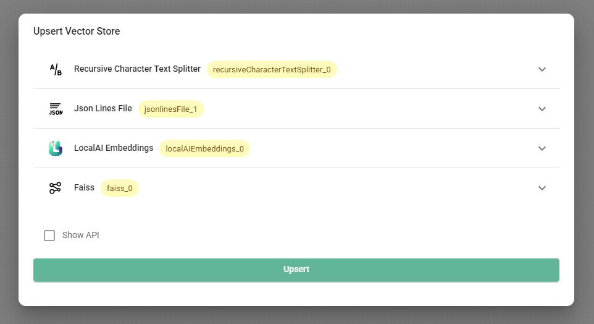Screen dimensions: 594x324
Task: Click the localAIEmbeddings_0 tag
Action: click(204, 148)
